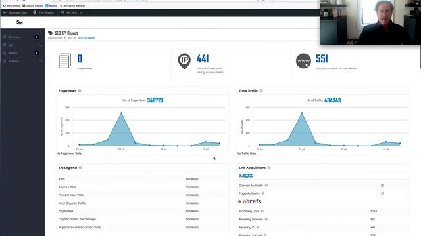The width and height of the screenshot is (421, 236).
Task: Click the 551 unique domains count
Action: point(322,58)
